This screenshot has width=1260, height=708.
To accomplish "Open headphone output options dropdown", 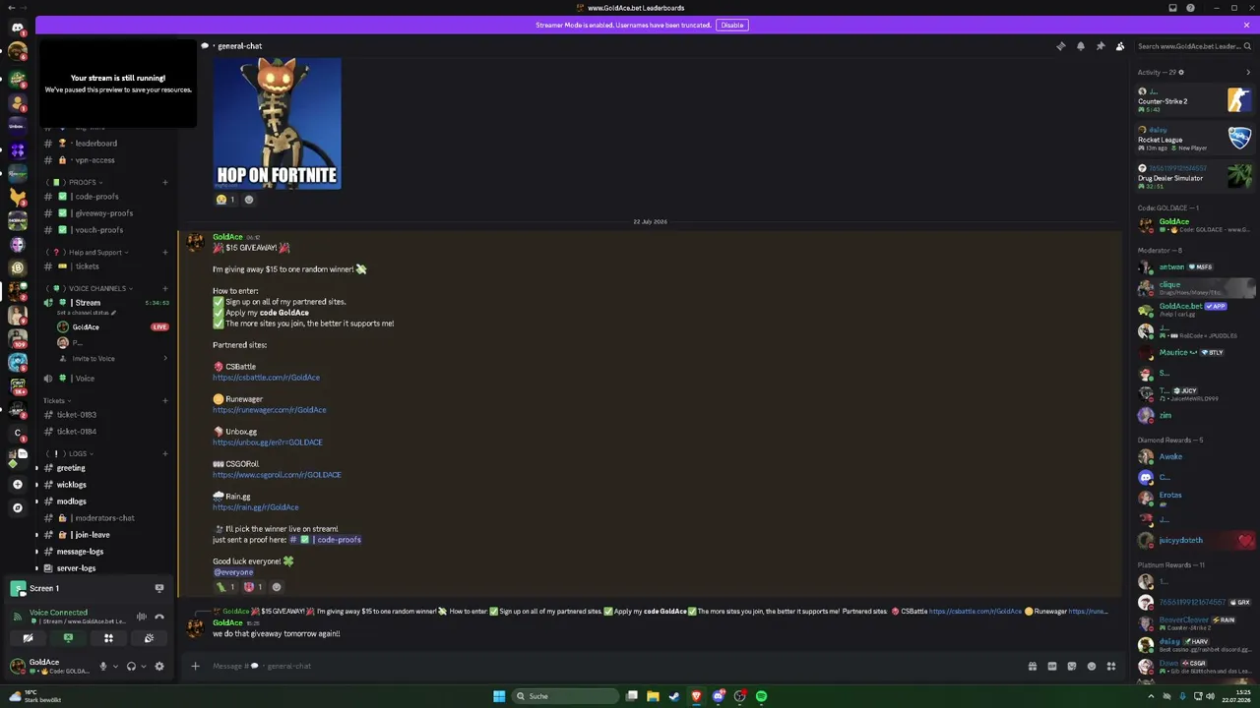I will (x=144, y=667).
